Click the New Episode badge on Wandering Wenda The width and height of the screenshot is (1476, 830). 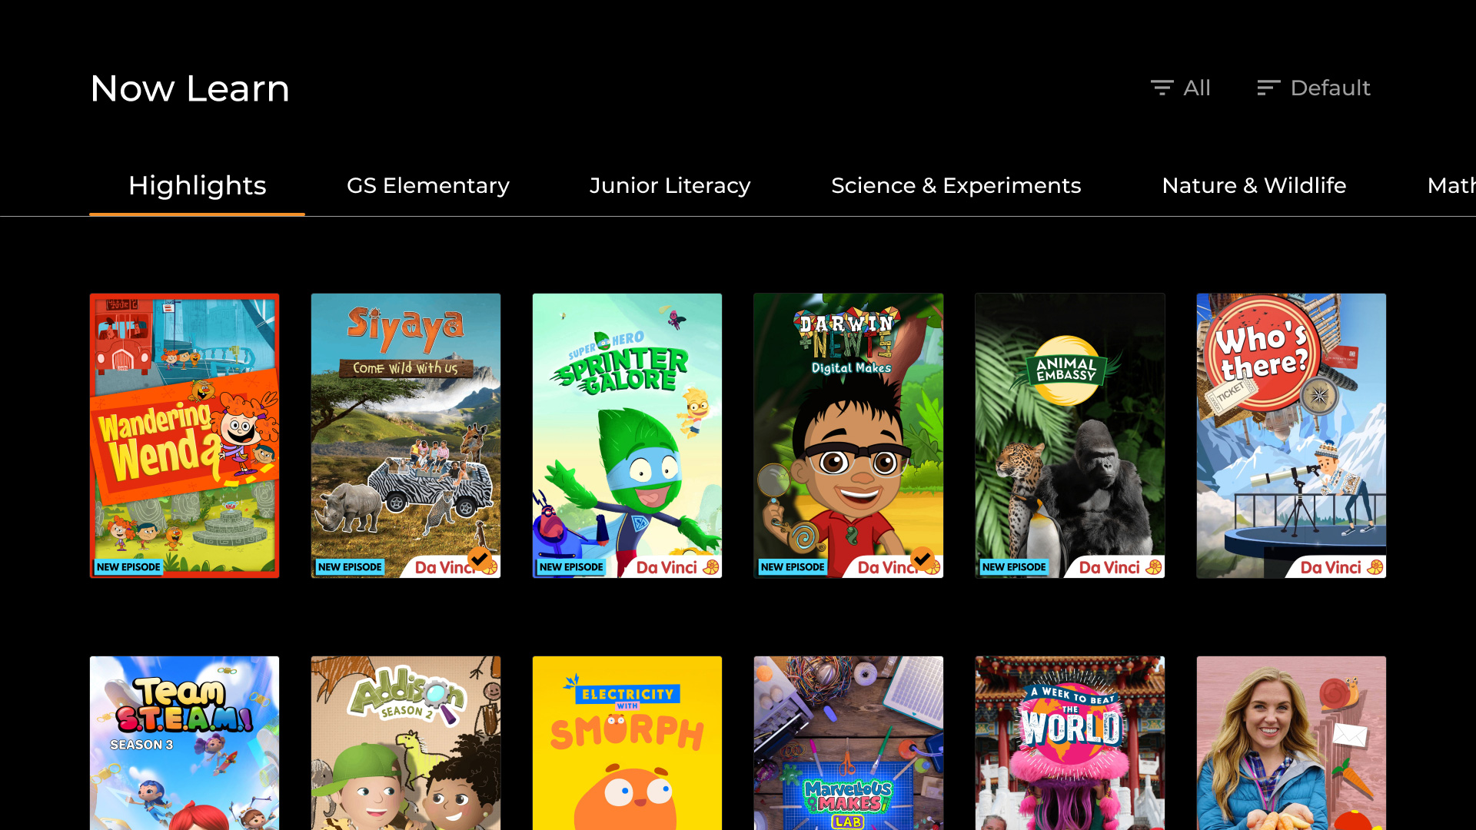(128, 567)
